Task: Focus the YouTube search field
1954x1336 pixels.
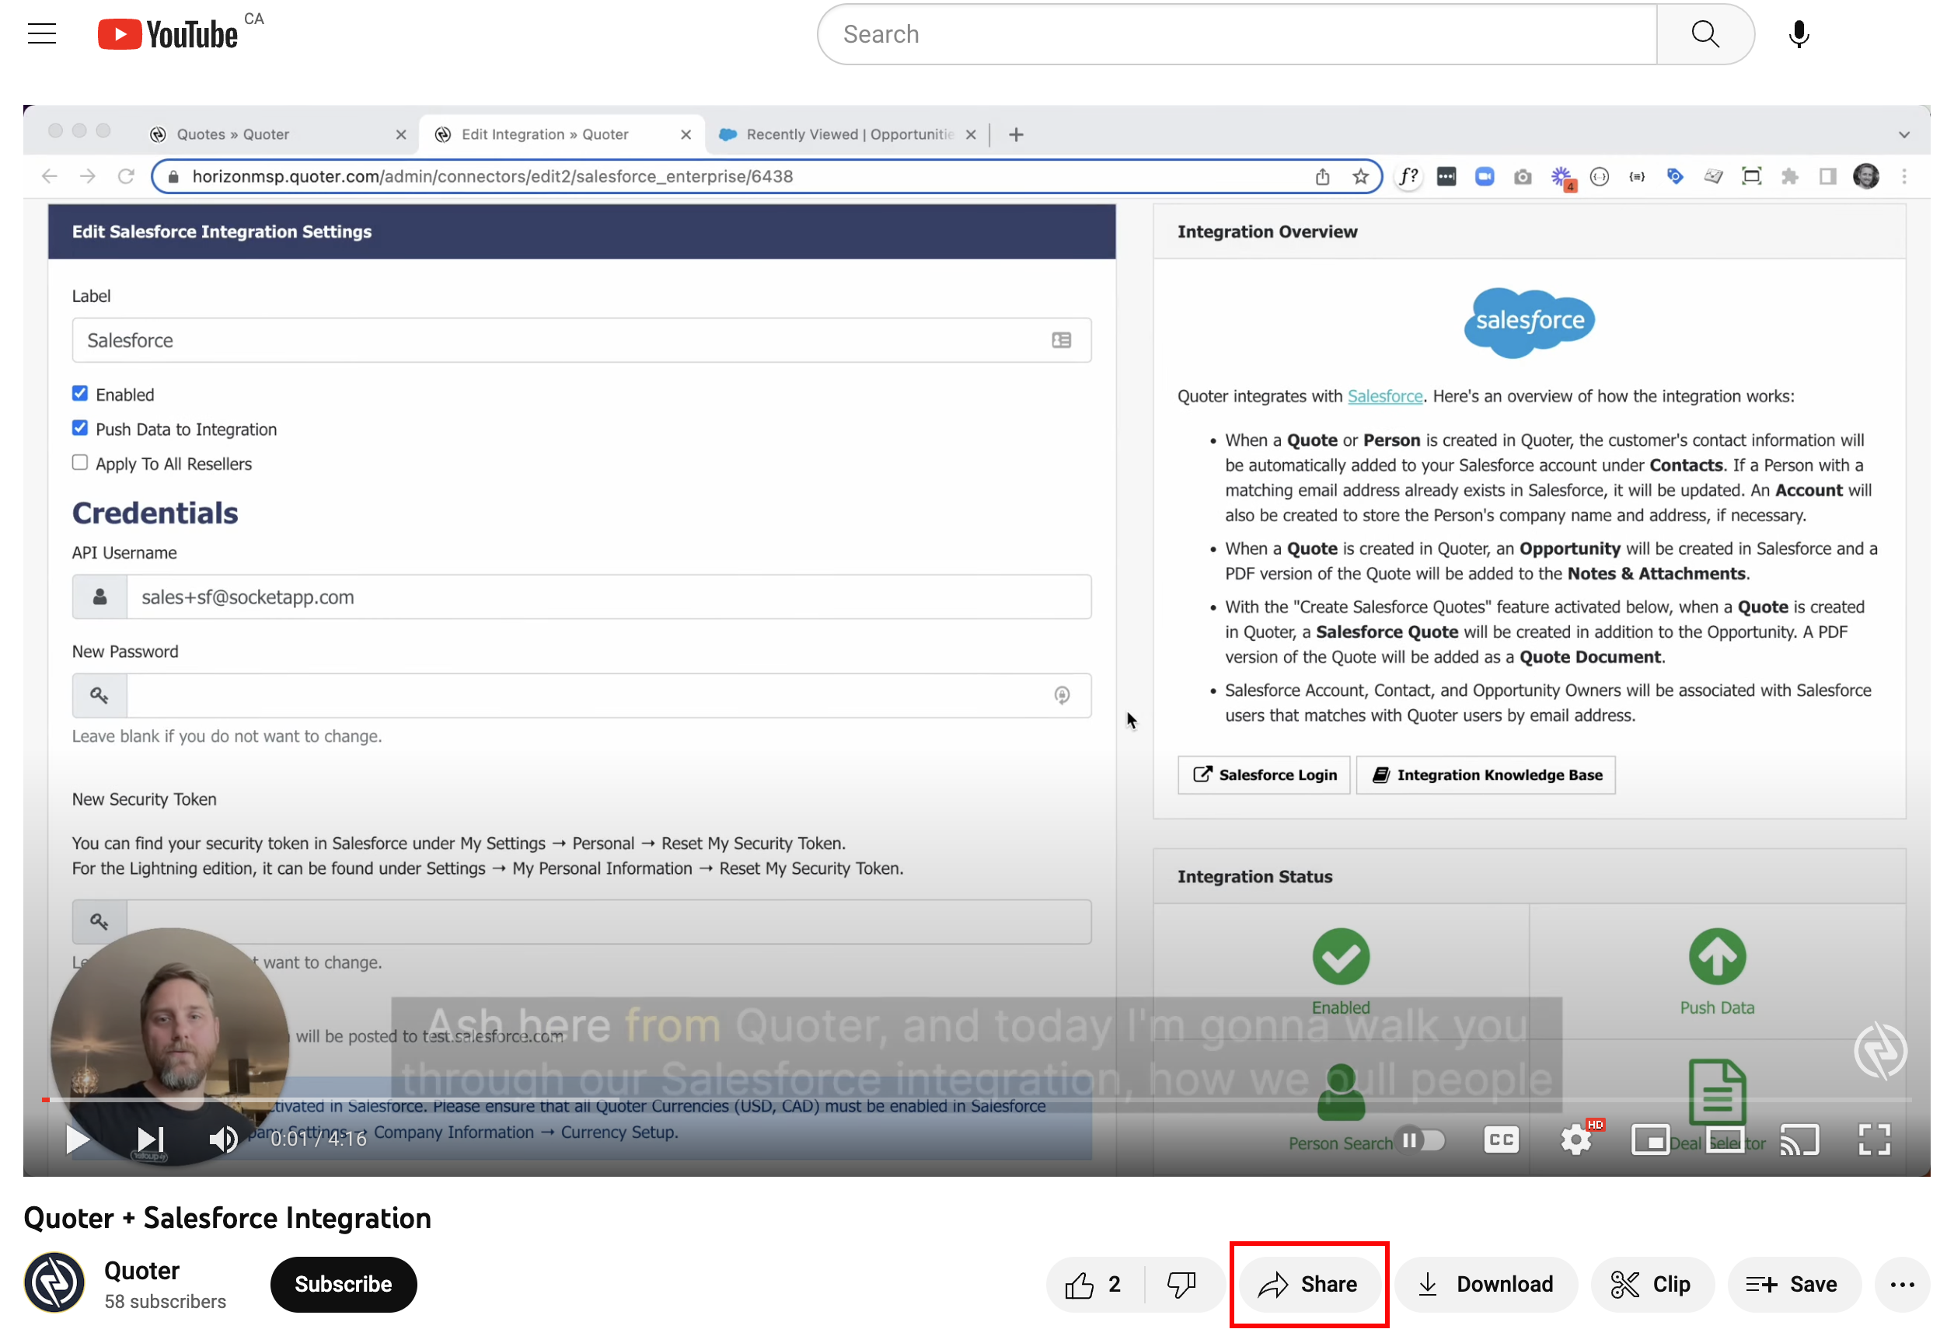Action: tap(1237, 34)
